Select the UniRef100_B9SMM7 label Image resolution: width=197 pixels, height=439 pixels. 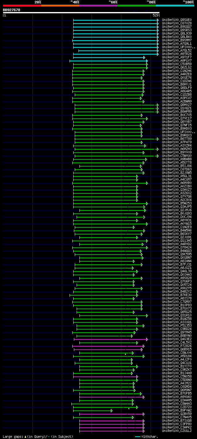pos(177,40)
